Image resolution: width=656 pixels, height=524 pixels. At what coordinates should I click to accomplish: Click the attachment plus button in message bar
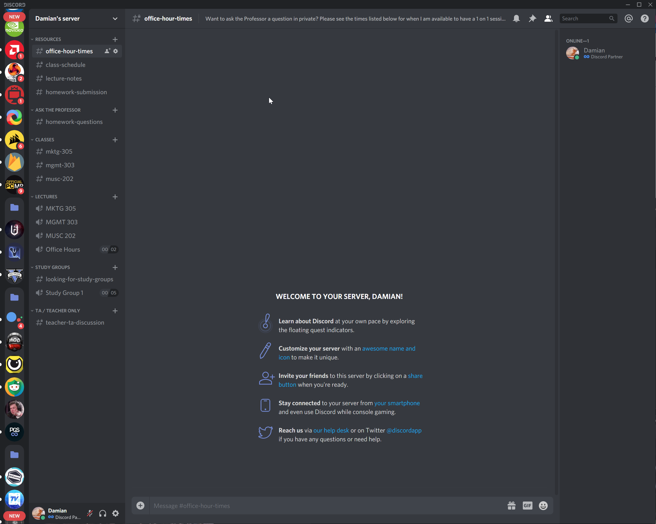140,506
